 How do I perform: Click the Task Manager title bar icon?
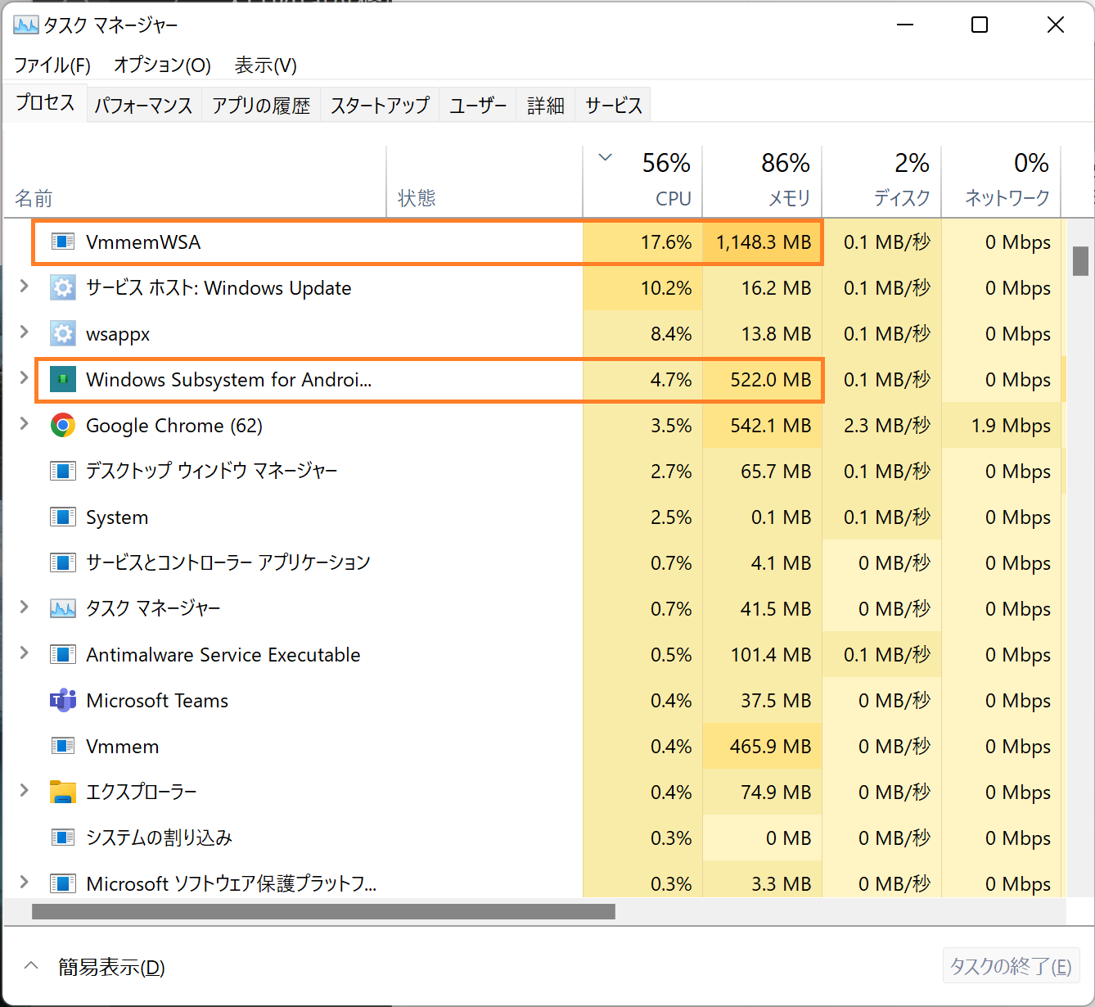26,25
